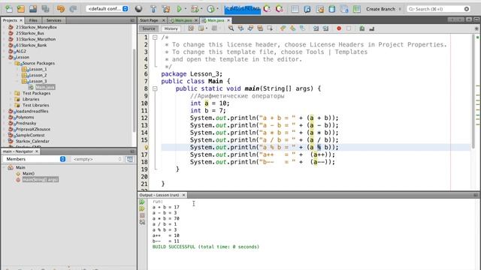This screenshot has width=481, height=270.
Task: Click the Profile Project toolbar icon
Action: pyautogui.click(x=210, y=9)
